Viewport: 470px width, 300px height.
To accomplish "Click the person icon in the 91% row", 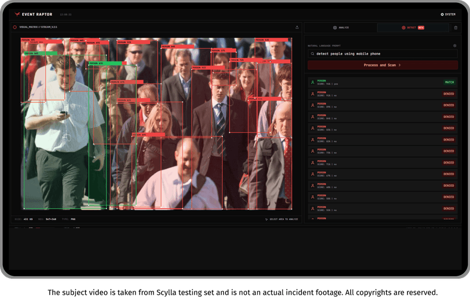I will coord(313,94).
